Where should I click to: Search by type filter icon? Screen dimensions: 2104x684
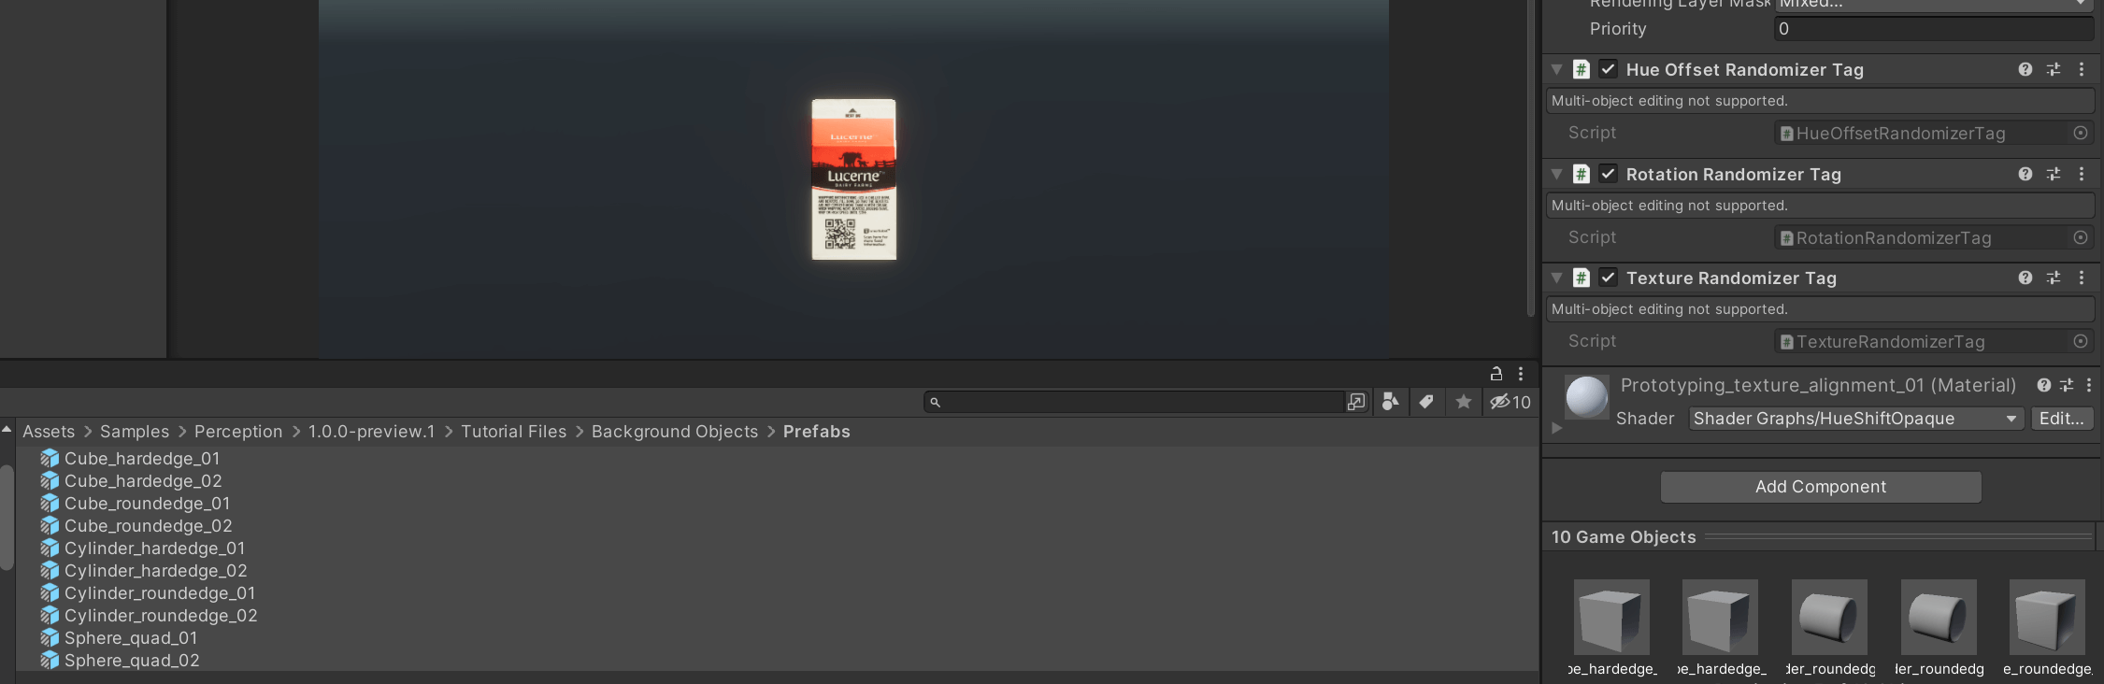click(1391, 402)
